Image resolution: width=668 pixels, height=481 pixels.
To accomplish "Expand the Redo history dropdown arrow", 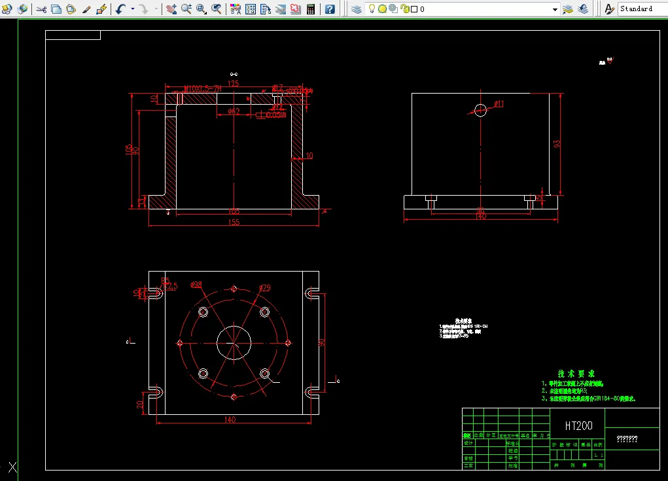I will tap(156, 9).
